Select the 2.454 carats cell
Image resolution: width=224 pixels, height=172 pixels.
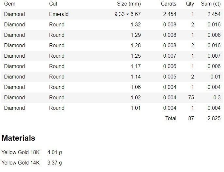(169, 14)
